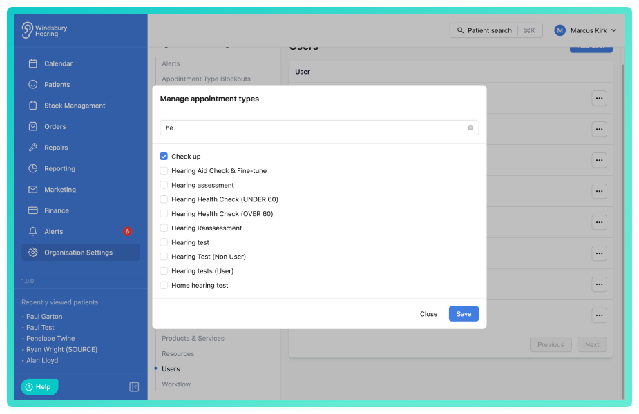Click the 1.0.0 version label
The image size is (639, 414).
tap(28, 281)
